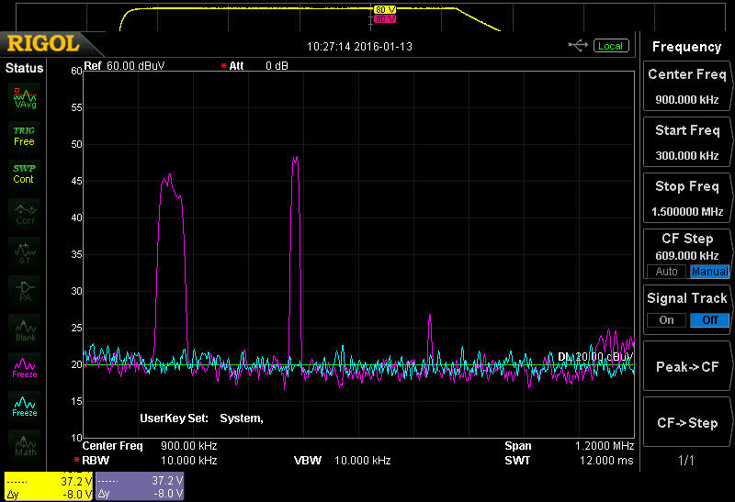Click the magenta trace Freeze icon
The width and height of the screenshot is (735, 502).
click(x=25, y=368)
